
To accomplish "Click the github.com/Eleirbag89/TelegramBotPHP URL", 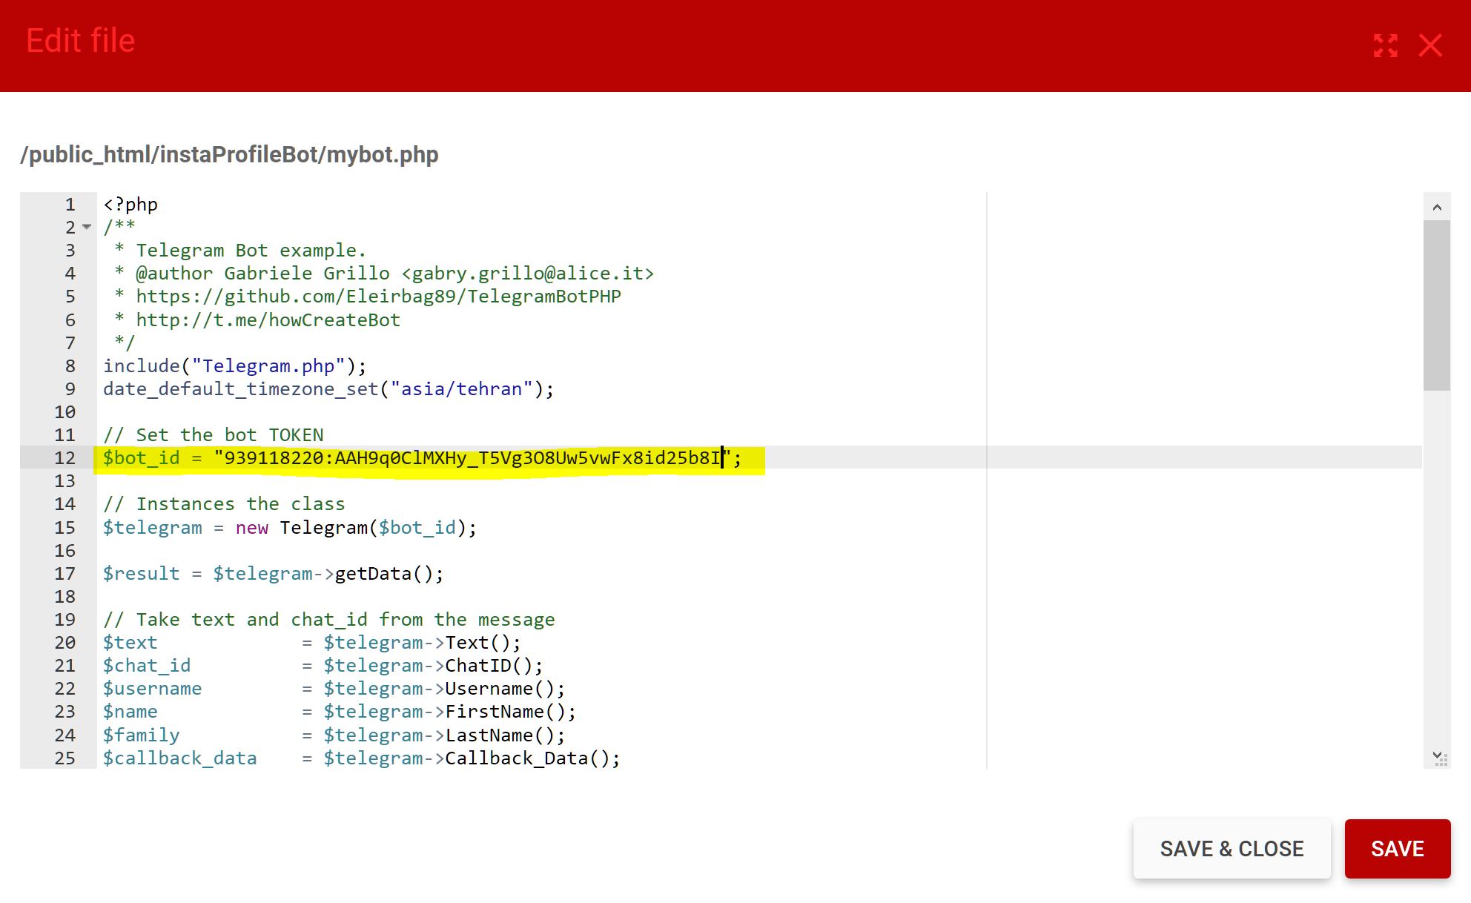I will point(379,297).
